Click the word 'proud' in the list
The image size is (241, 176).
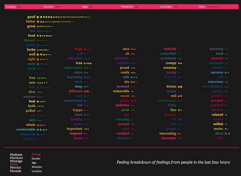pyautogui.click(x=124, y=68)
